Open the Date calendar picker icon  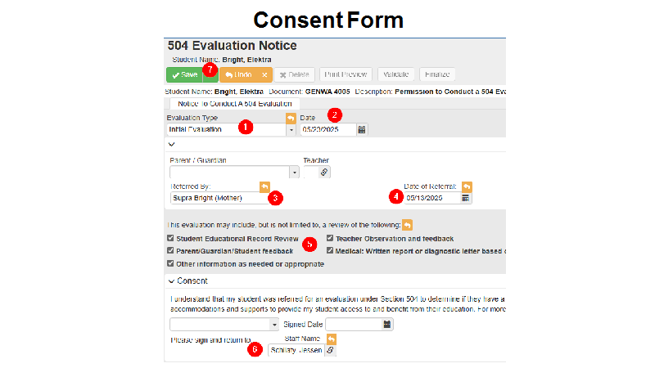click(361, 130)
